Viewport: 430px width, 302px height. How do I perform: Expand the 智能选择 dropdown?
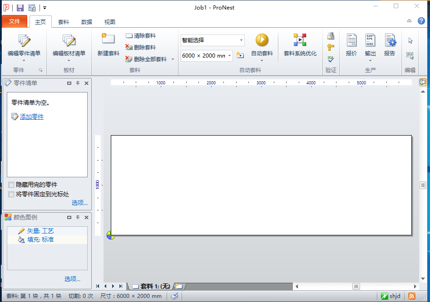[x=241, y=40]
